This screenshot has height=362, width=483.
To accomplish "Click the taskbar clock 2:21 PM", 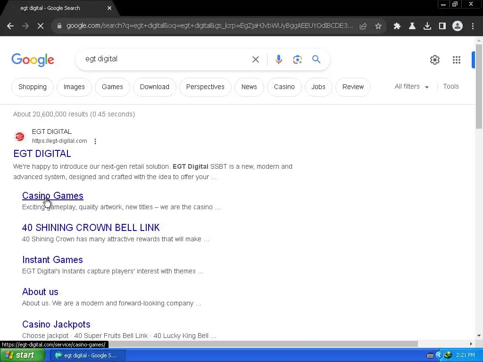I will [x=466, y=355].
